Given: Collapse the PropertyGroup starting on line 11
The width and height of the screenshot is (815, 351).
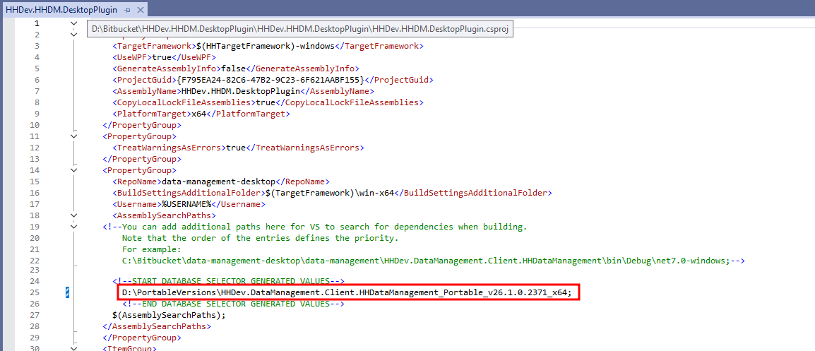Looking at the screenshot, I should [x=74, y=136].
